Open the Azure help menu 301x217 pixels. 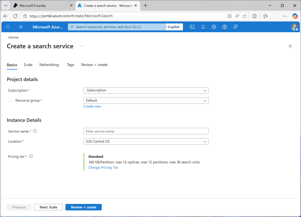pyautogui.click(x=224, y=27)
